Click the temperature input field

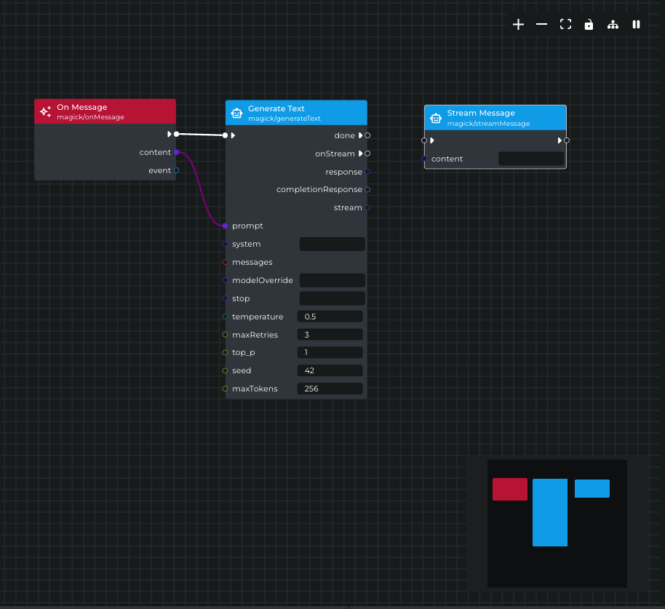click(x=330, y=316)
